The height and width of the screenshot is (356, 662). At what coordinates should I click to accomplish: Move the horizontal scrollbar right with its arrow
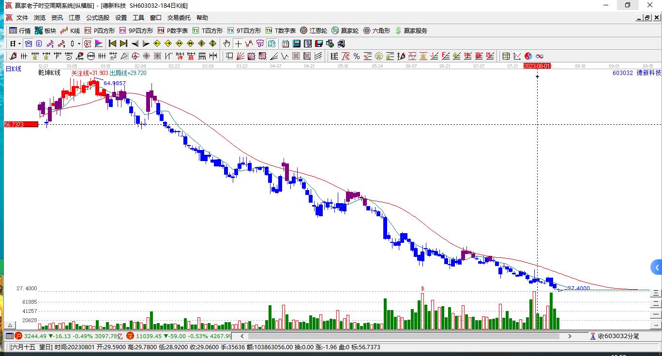tap(570, 336)
